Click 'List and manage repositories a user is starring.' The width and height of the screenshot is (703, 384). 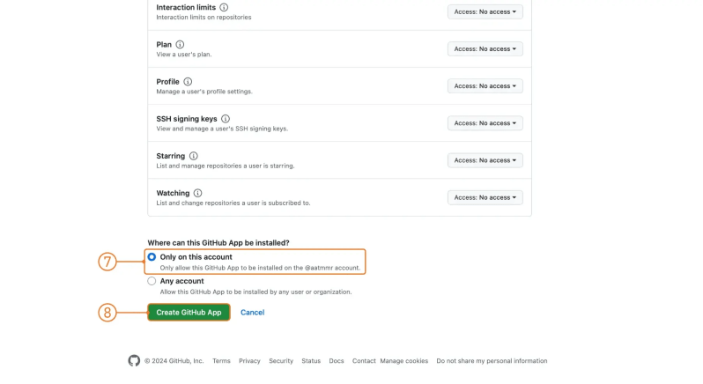pos(226,166)
